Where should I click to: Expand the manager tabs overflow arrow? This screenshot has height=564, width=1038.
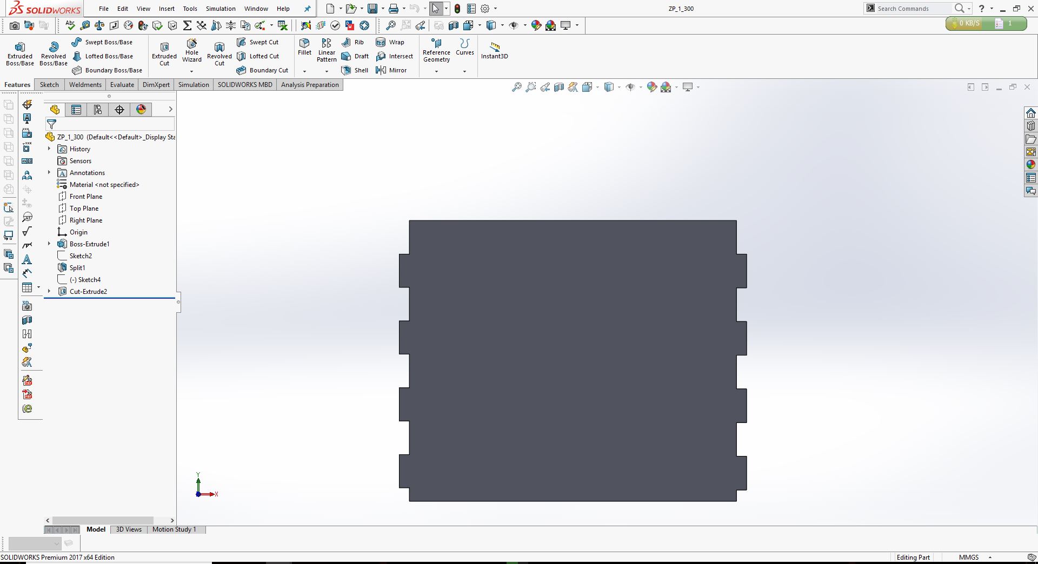coord(170,110)
